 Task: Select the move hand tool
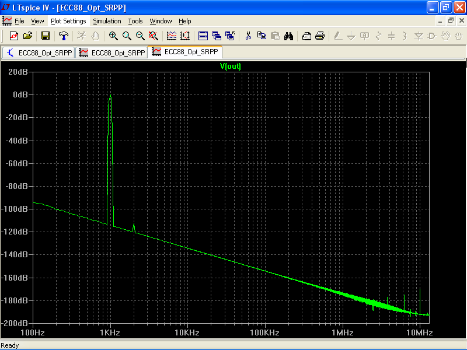click(x=445, y=36)
